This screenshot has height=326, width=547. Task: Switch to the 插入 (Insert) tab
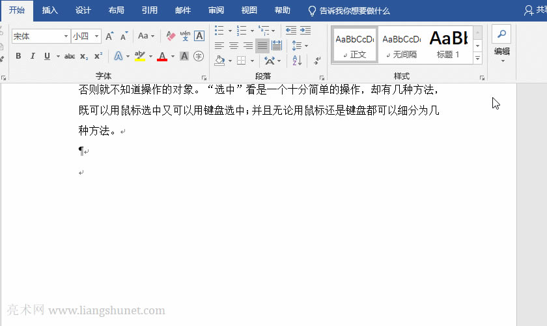point(50,10)
